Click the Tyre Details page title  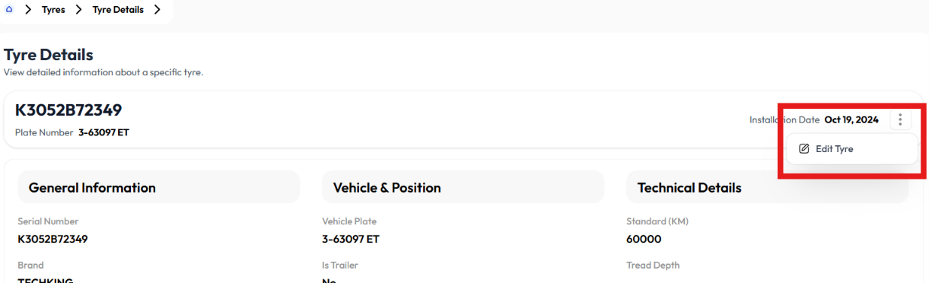[x=49, y=55]
